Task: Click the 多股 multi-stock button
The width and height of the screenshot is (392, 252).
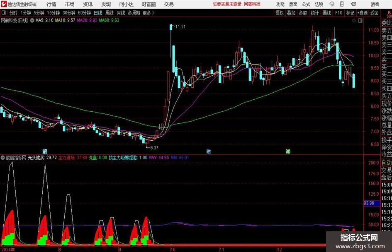Action: pos(303,13)
